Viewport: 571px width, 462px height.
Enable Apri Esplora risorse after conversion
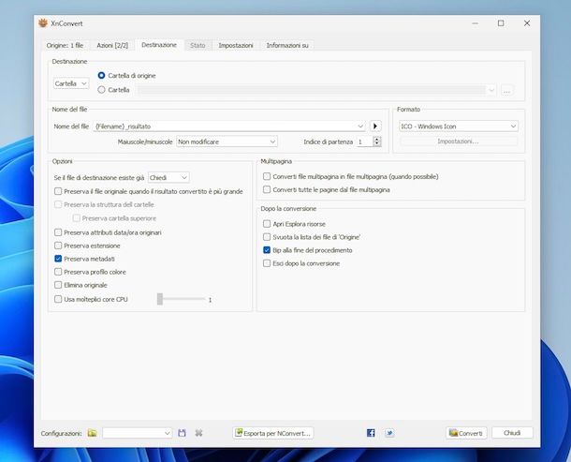coord(267,224)
